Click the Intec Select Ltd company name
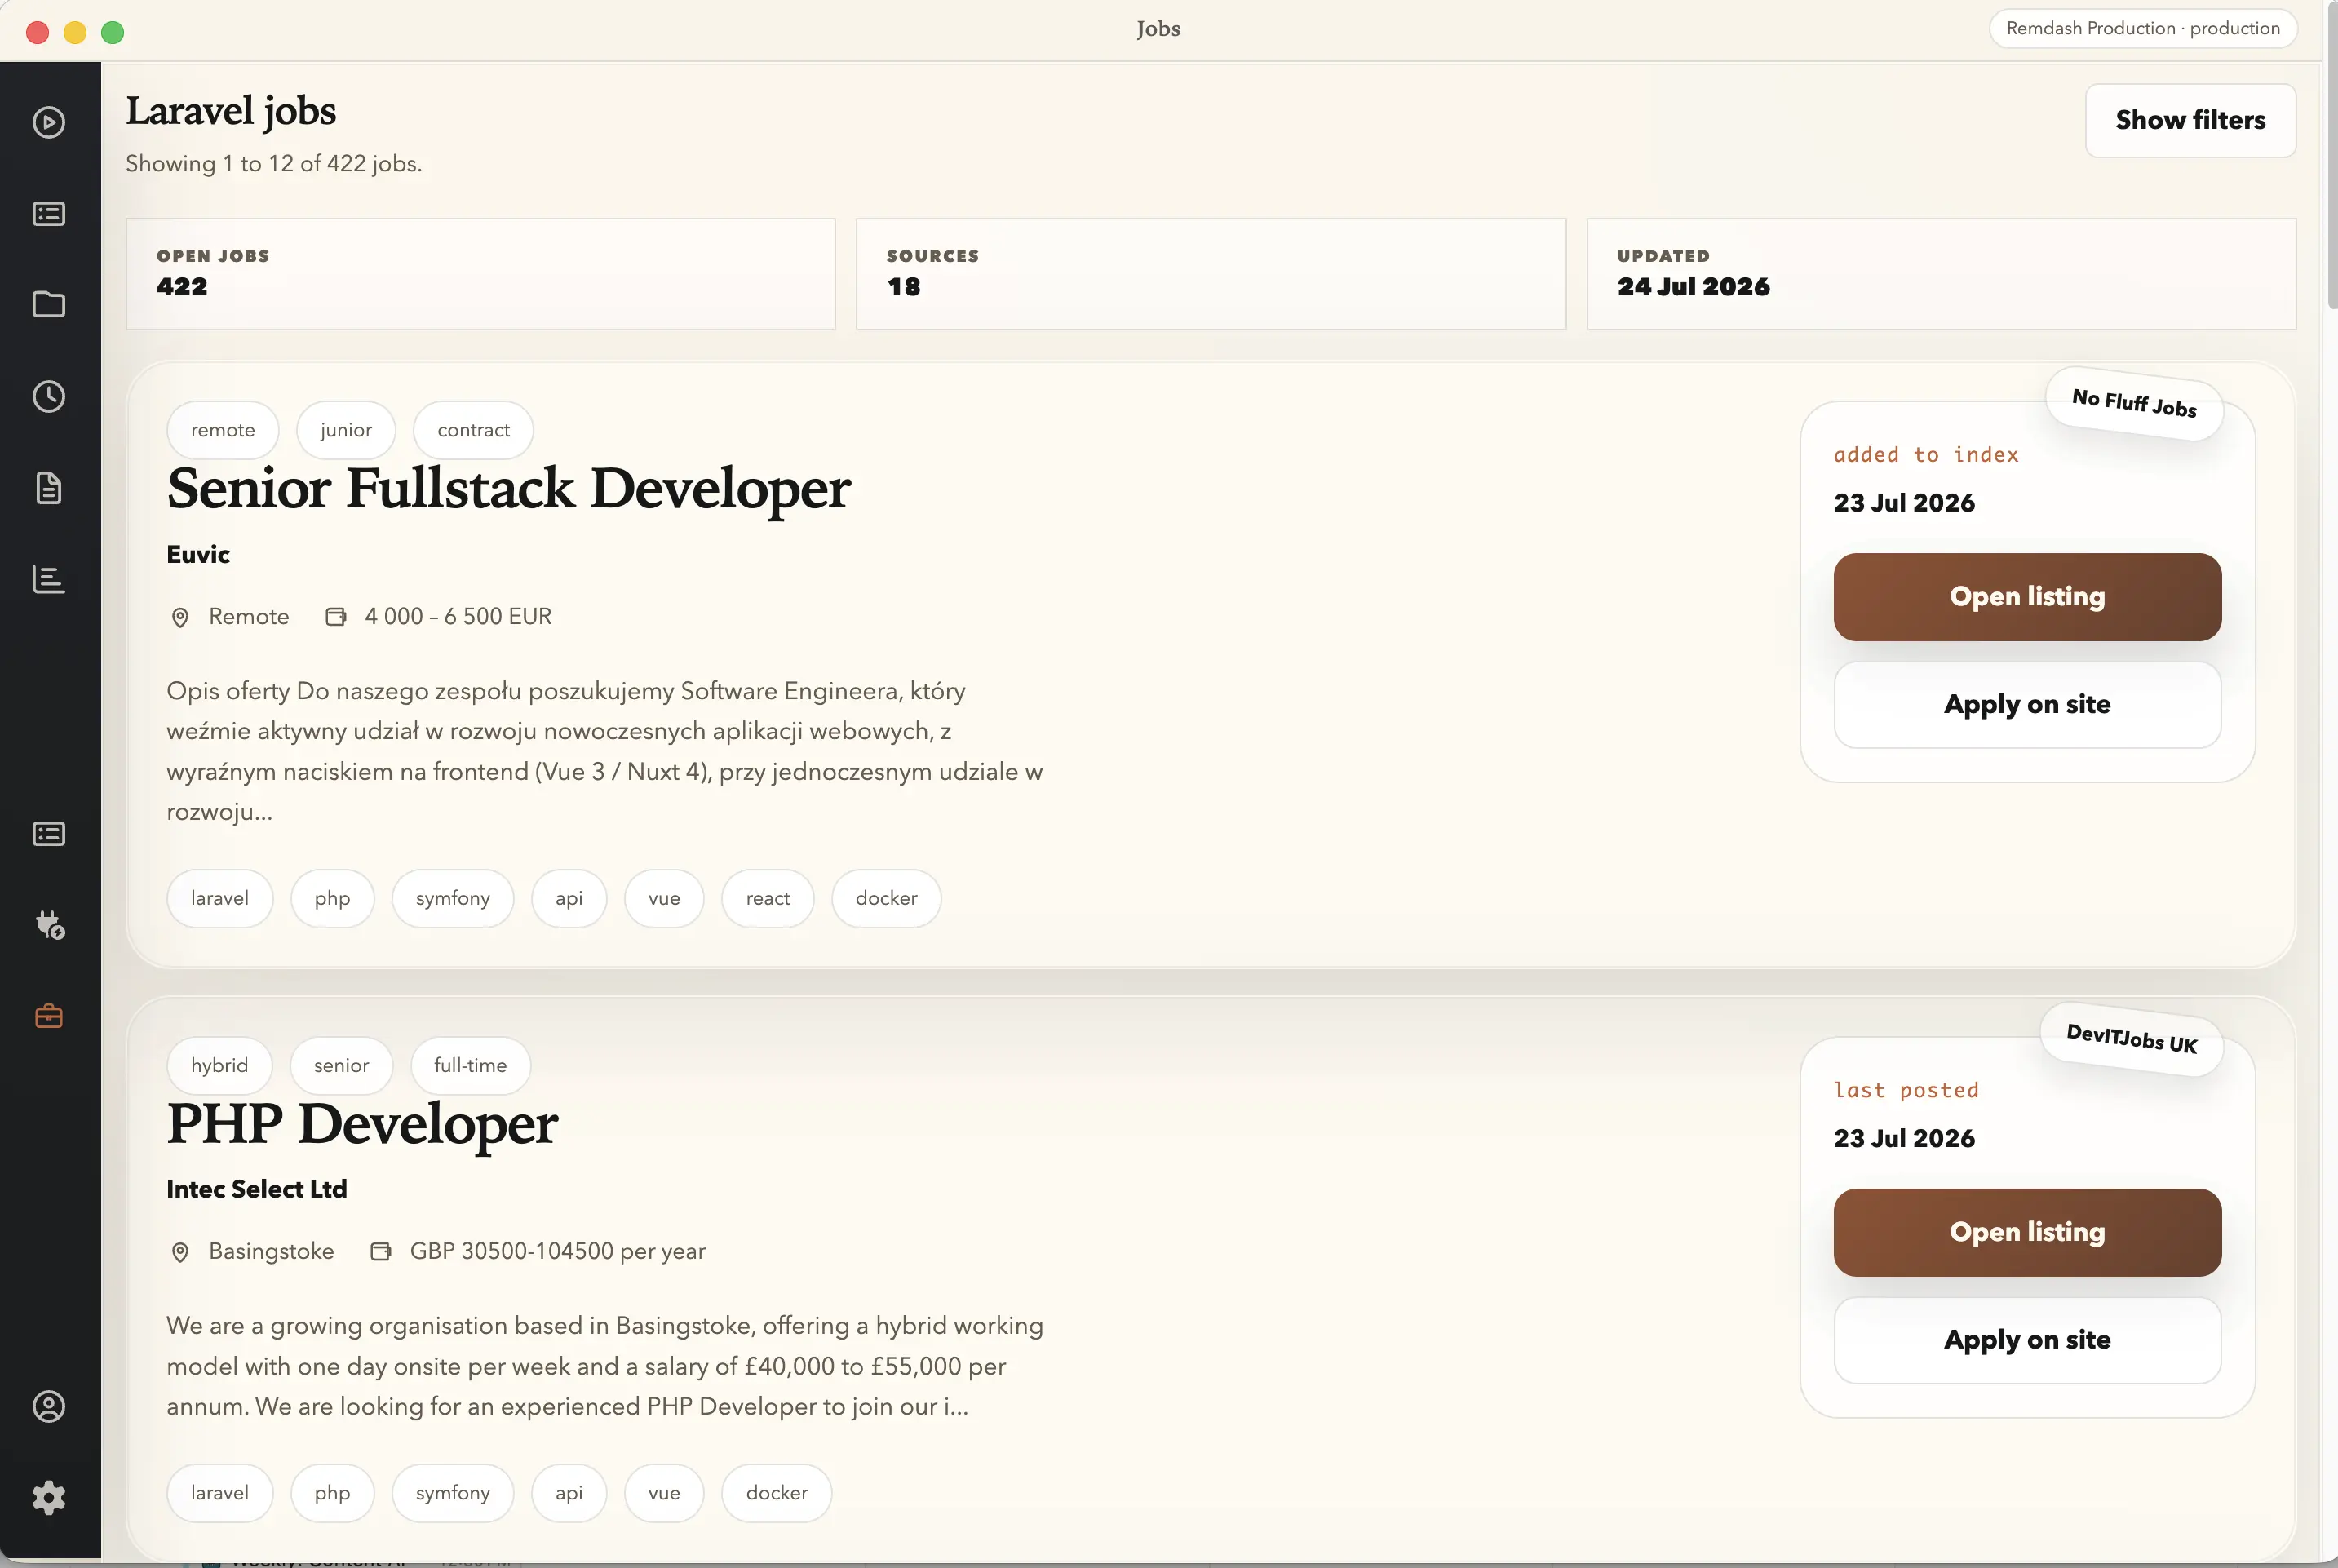 (257, 1189)
